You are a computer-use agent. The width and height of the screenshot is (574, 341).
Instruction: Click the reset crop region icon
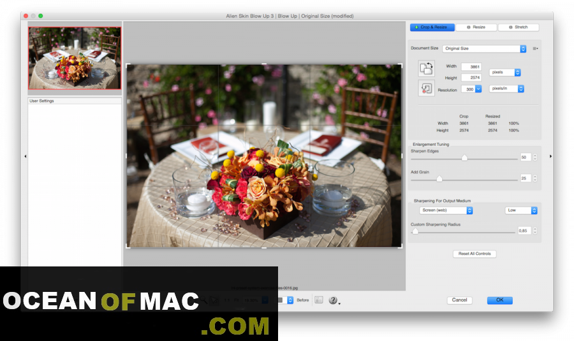point(426,88)
